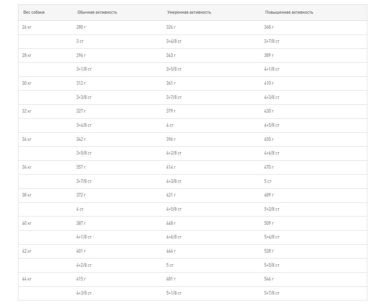The height and width of the screenshot is (304, 372).
Task: Click the 448 г value
Action: click(171, 223)
